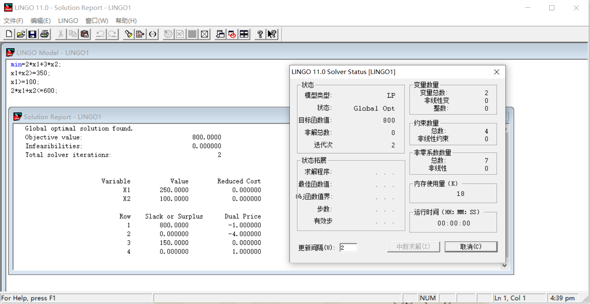This screenshot has width=590, height=304.
Task: Click the LINGO Model window title icon
Action: 10,53
